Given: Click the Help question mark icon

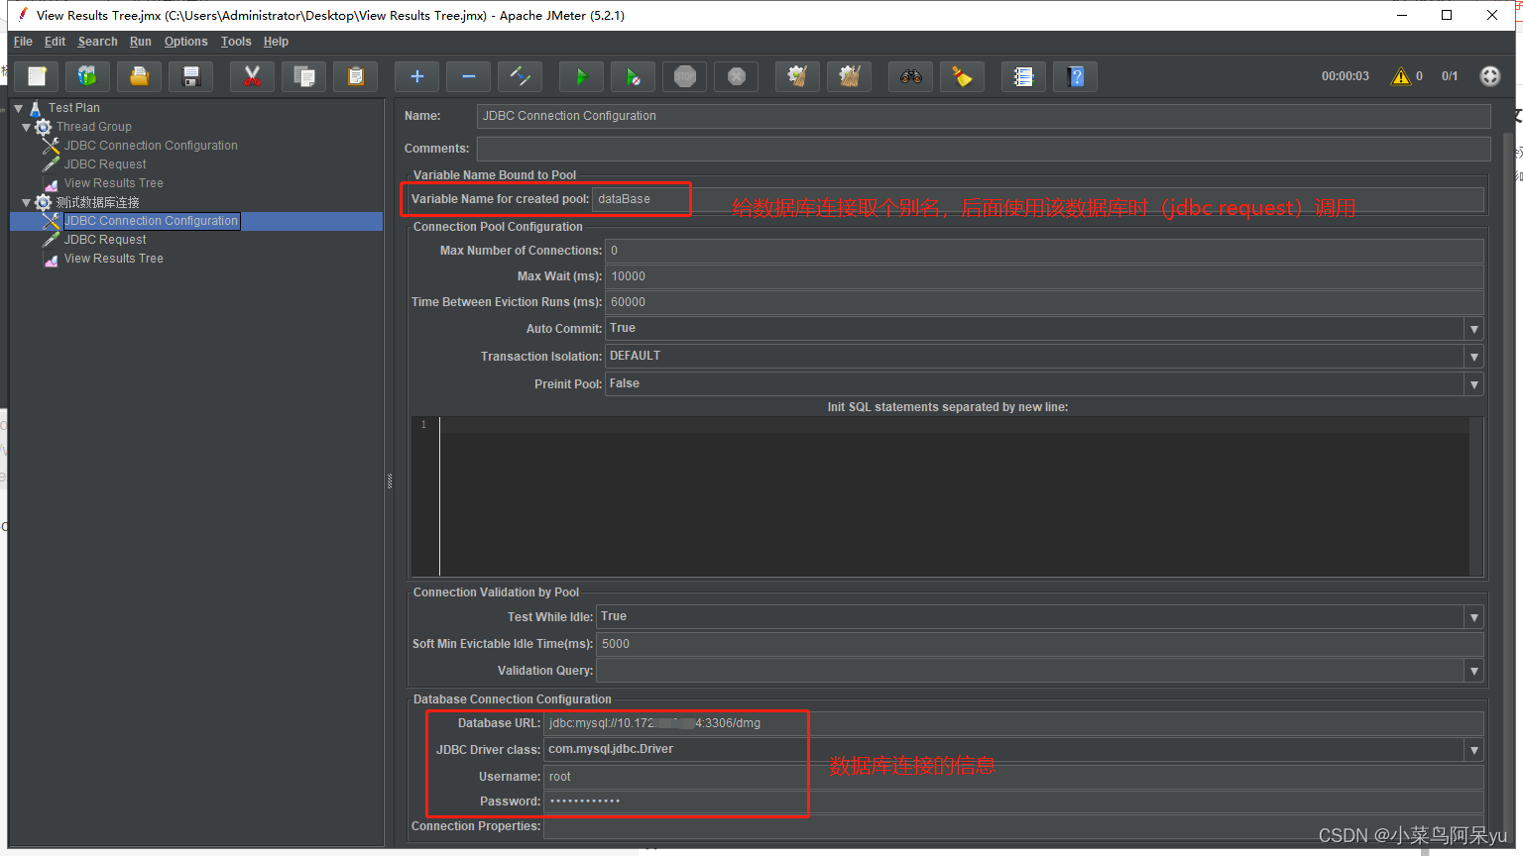Looking at the screenshot, I should pos(1076,76).
